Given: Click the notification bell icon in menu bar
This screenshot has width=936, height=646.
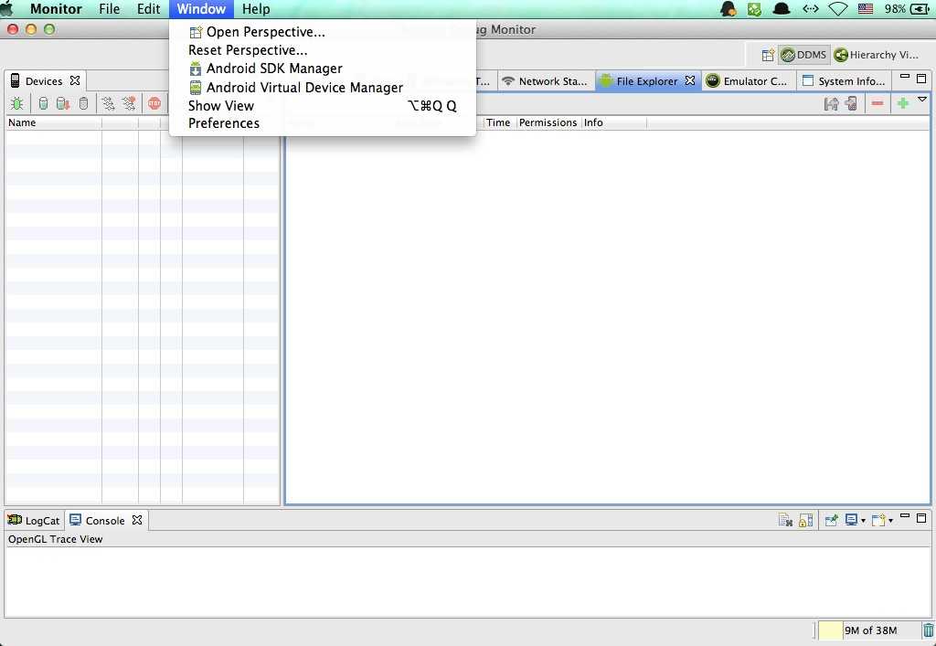Looking at the screenshot, I should click(x=728, y=9).
